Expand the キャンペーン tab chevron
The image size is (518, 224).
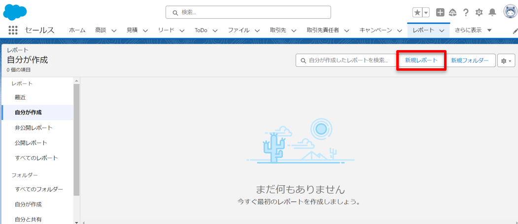pos(400,30)
